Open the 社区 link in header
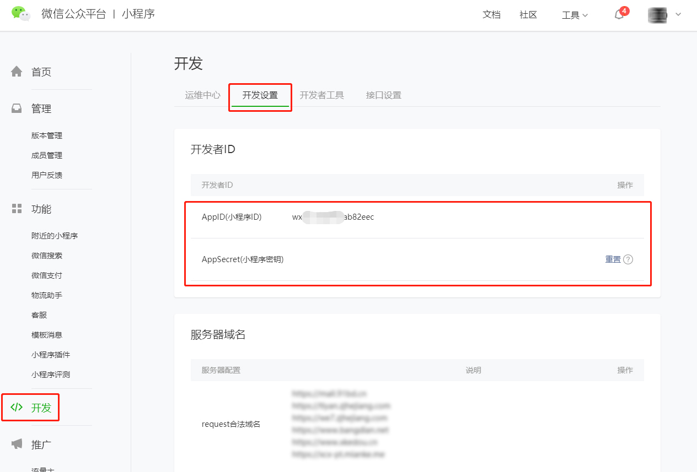 (x=528, y=15)
